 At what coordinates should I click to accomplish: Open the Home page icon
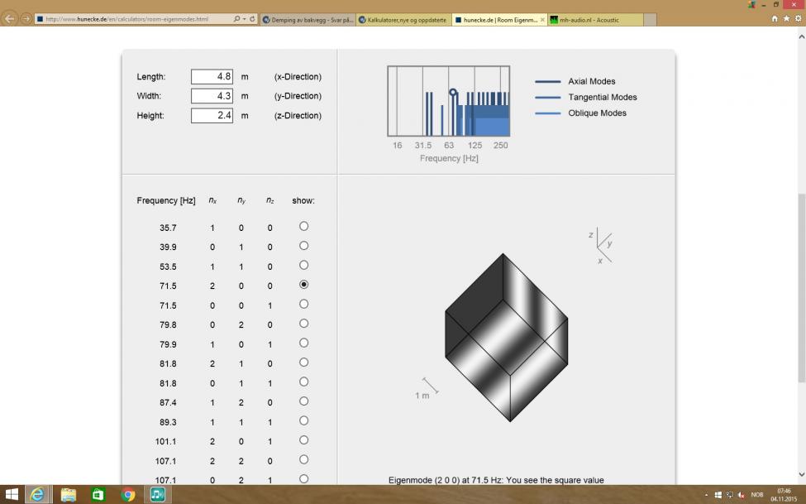tap(775, 18)
